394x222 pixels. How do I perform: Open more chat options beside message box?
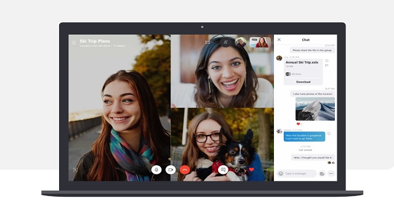pyautogui.click(x=331, y=173)
